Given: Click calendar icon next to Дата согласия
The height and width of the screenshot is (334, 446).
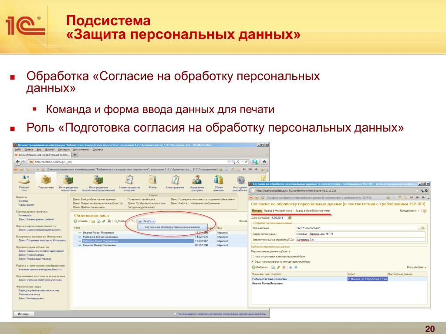Looking at the screenshot, I should pos(290,218).
